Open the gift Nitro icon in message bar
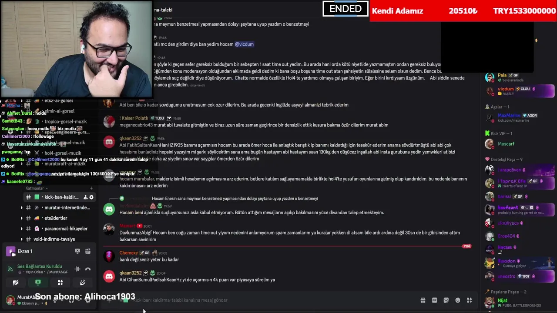This screenshot has width=557, height=313. tap(423, 300)
